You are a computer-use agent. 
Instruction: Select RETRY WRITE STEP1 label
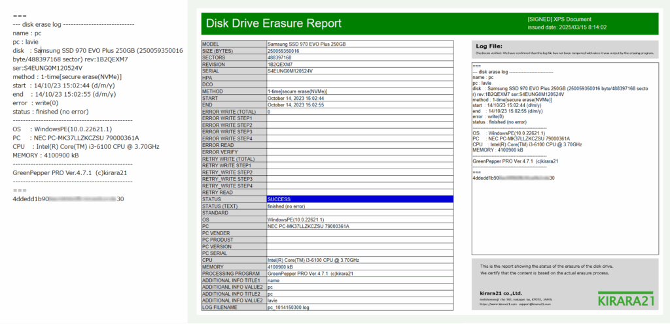click(234, 165)
